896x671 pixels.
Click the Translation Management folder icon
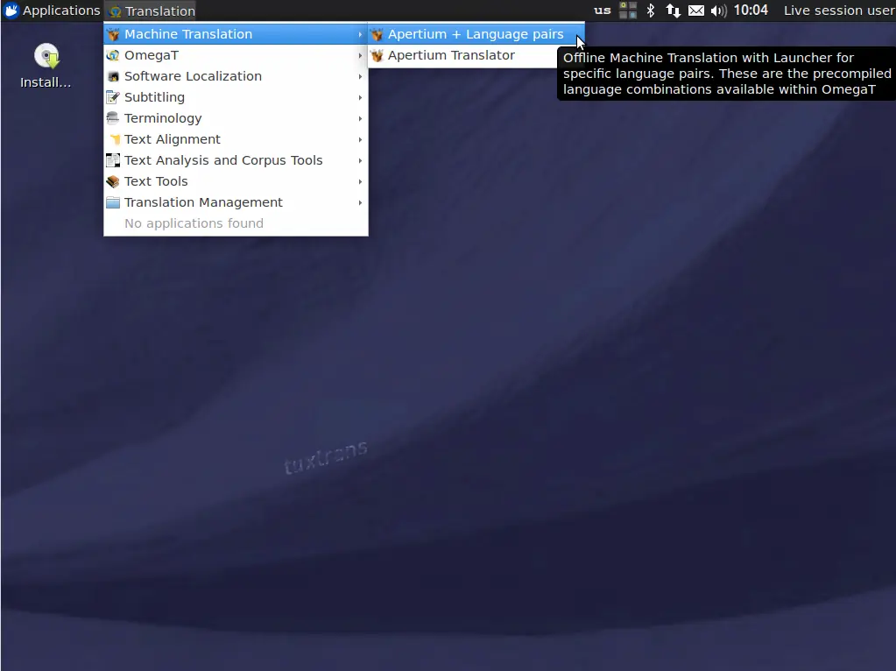tap(113, 202)
